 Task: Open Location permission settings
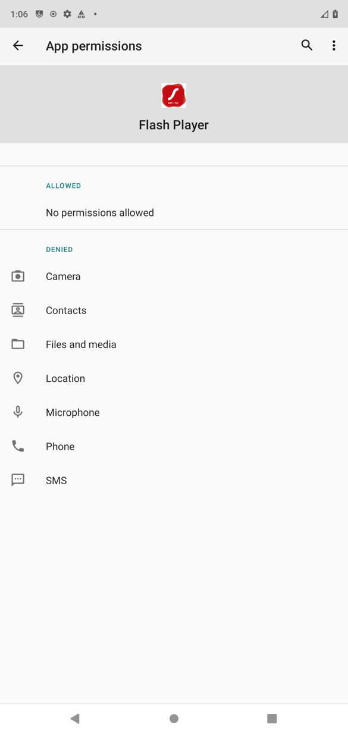(174, 378)
